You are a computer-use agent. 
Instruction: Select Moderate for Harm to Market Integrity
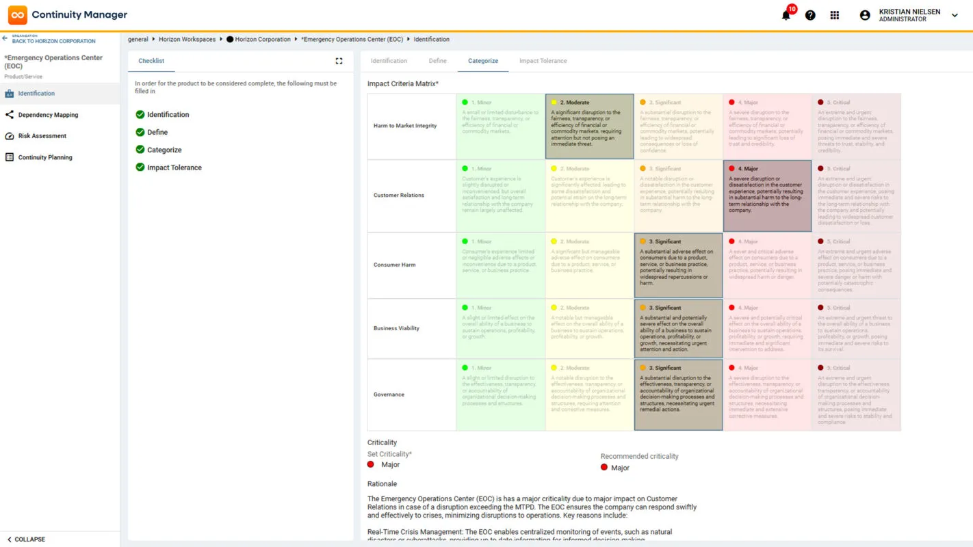(590, 126)
